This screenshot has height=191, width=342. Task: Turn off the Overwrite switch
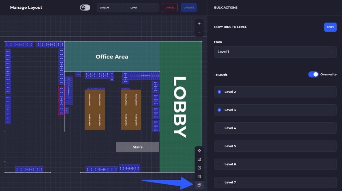313,75
